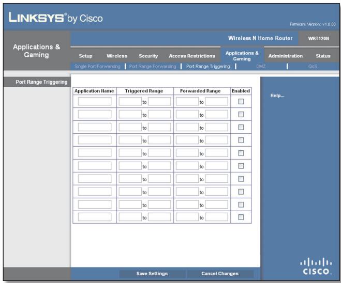The image size is (341, 283).
Task: Enable the fifth trigger rule checkbox
Action: [241, 153]
